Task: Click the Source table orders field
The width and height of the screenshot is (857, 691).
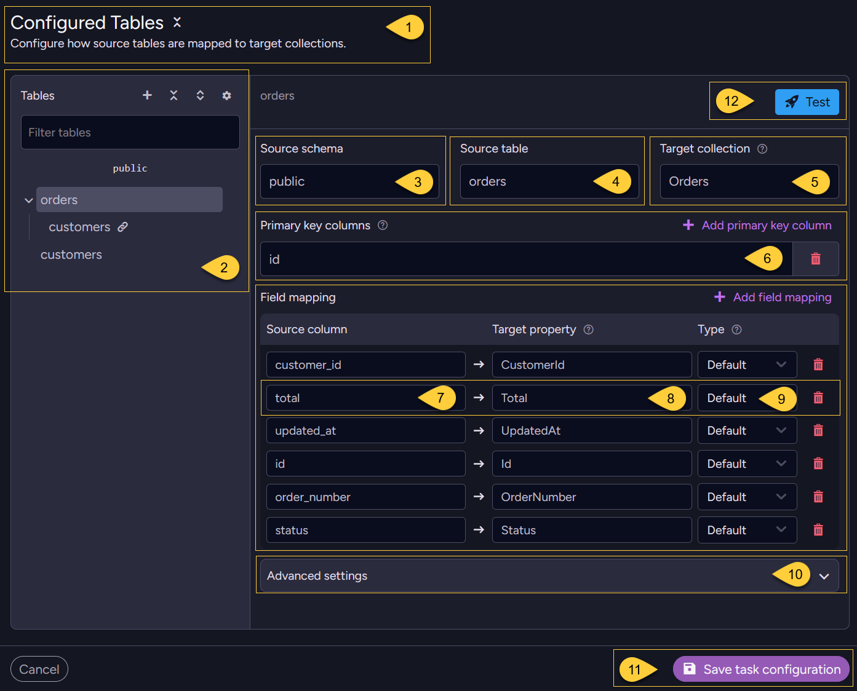Action: coord(549,181)
